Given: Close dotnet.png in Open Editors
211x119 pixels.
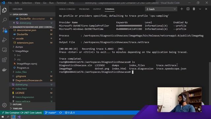Looking at the screenshot, I should (14, 23).
